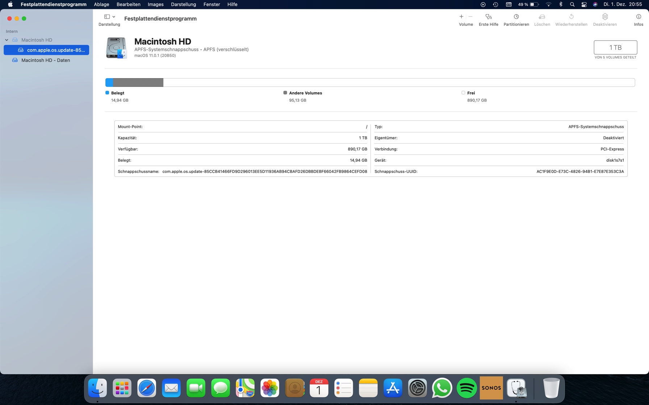Open Calendar from the Dock
The width and height of the screenshot is (649, 405).
click(319, 388)
